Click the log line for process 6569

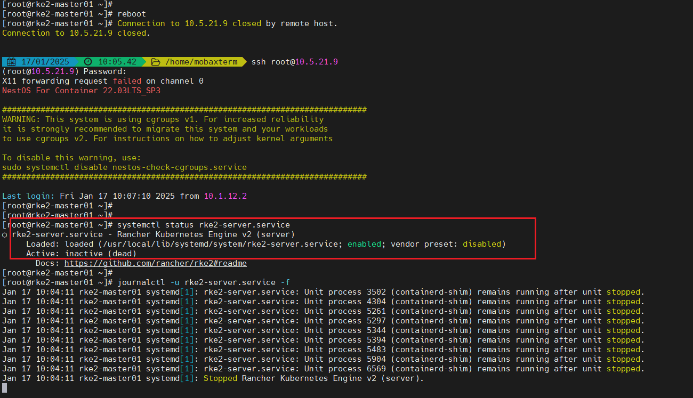324,369
